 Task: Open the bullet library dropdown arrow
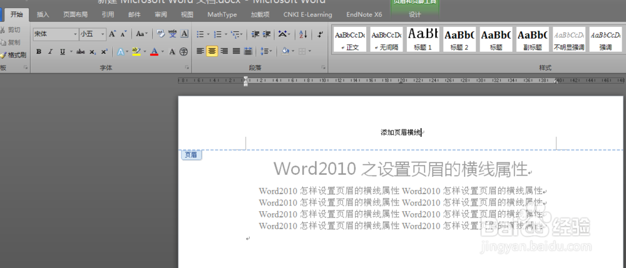[x=208, y=34]
